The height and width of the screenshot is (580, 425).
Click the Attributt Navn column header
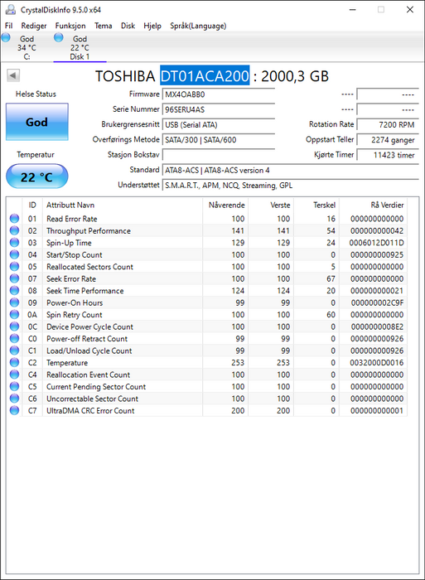122,205
